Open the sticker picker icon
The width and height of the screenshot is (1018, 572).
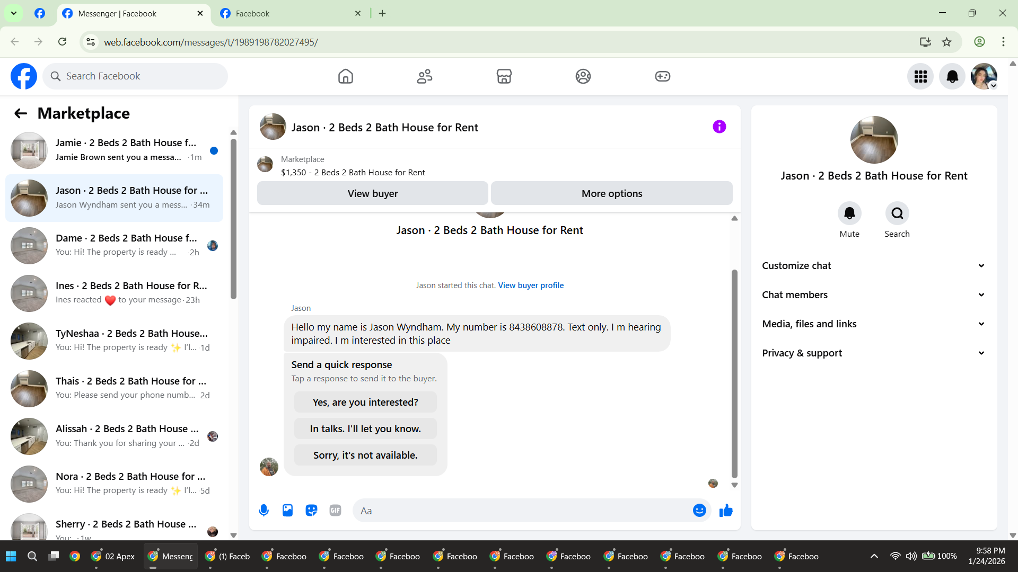coord(311,511)
